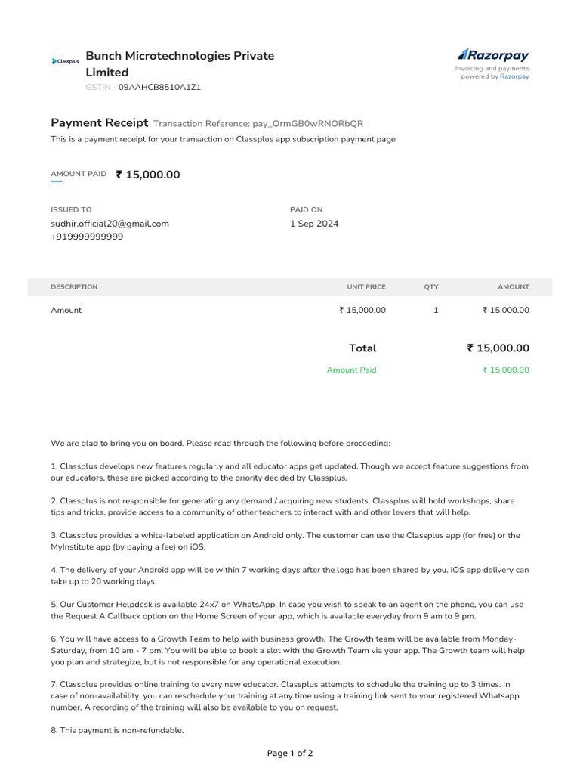This screenshot has height=774, width=580.
Task: Click the green Amount Paid label
Action: (x=351, y=370)
